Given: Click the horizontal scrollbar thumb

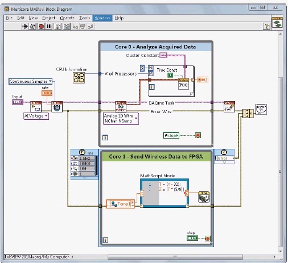Looking at the screenshot, I should tap(175, 257).
